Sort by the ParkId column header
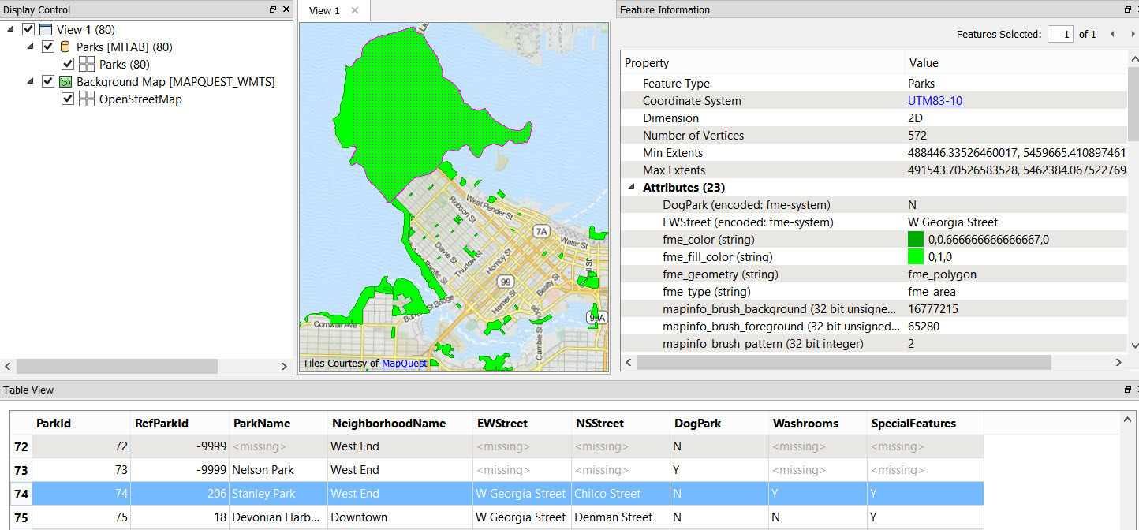1139x530 pixels. [81, 423]
